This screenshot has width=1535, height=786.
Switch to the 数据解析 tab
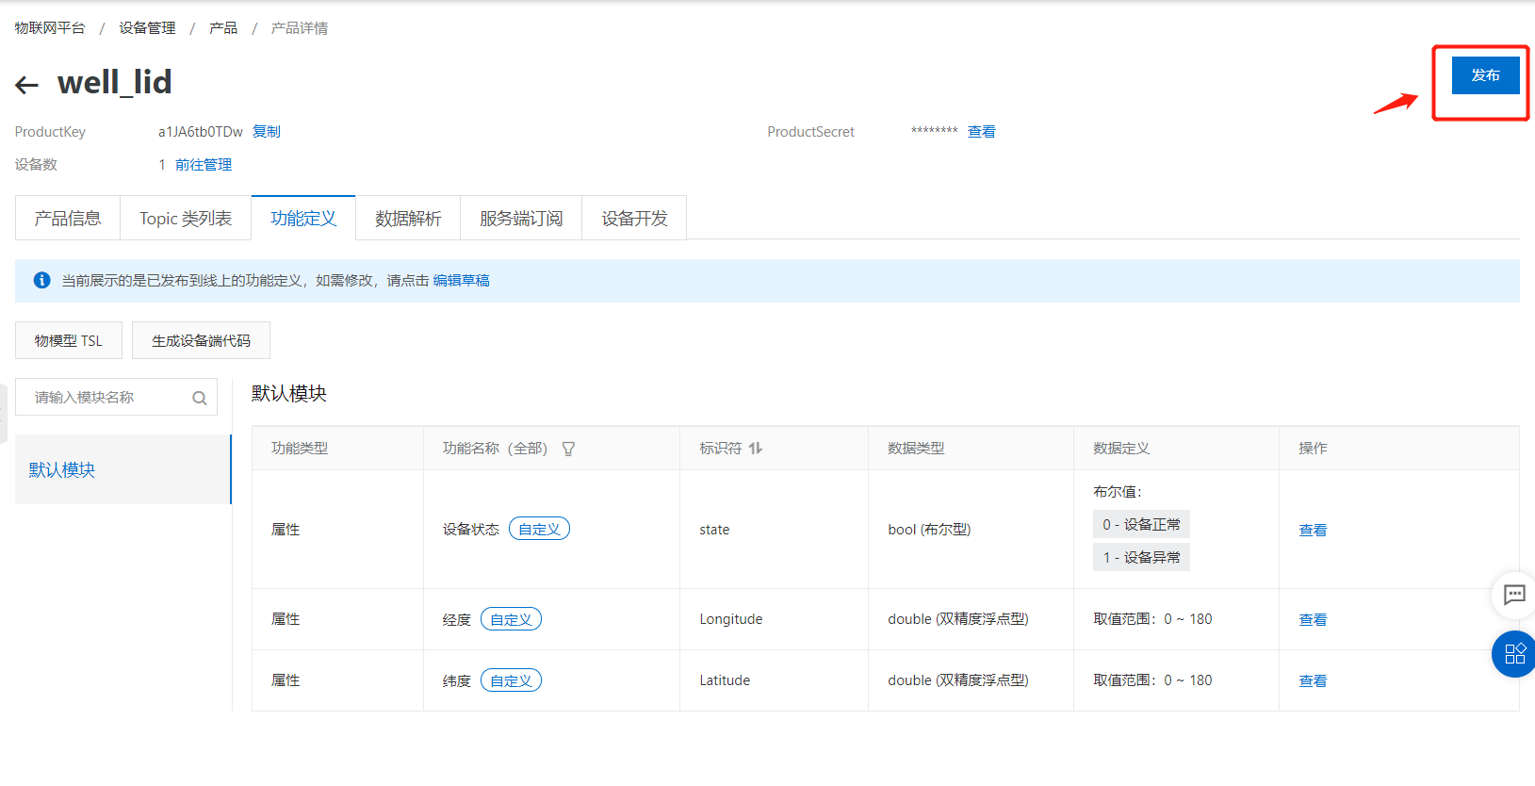[x=408, y=219]
